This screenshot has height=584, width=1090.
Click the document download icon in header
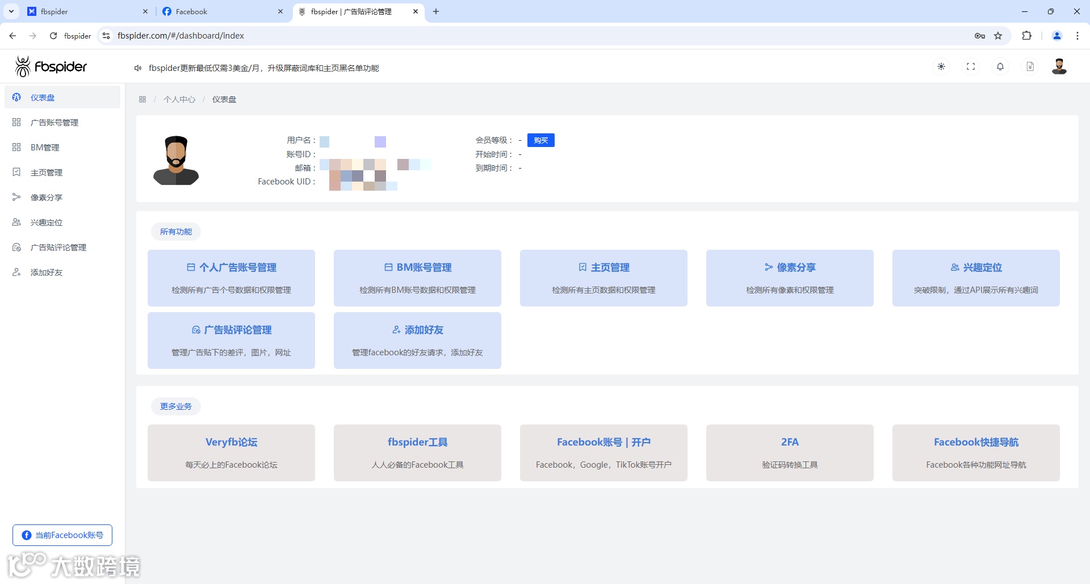(x=1030, y=66)
